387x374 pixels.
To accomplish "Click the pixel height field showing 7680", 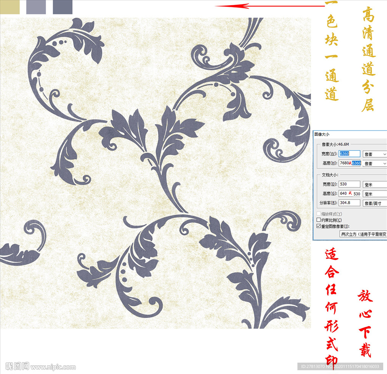I will coord(350,163).
